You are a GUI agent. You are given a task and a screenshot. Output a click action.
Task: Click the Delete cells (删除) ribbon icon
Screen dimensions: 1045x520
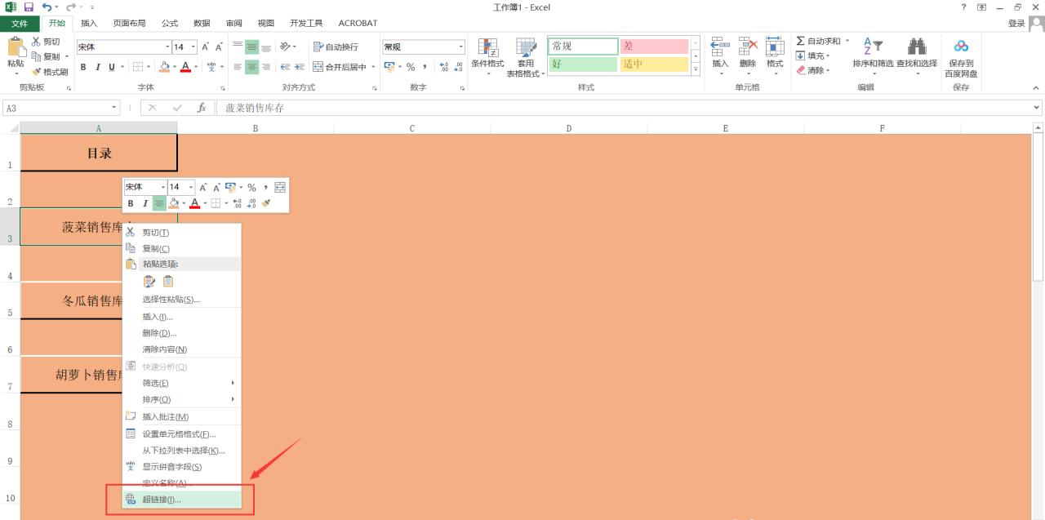748,56
